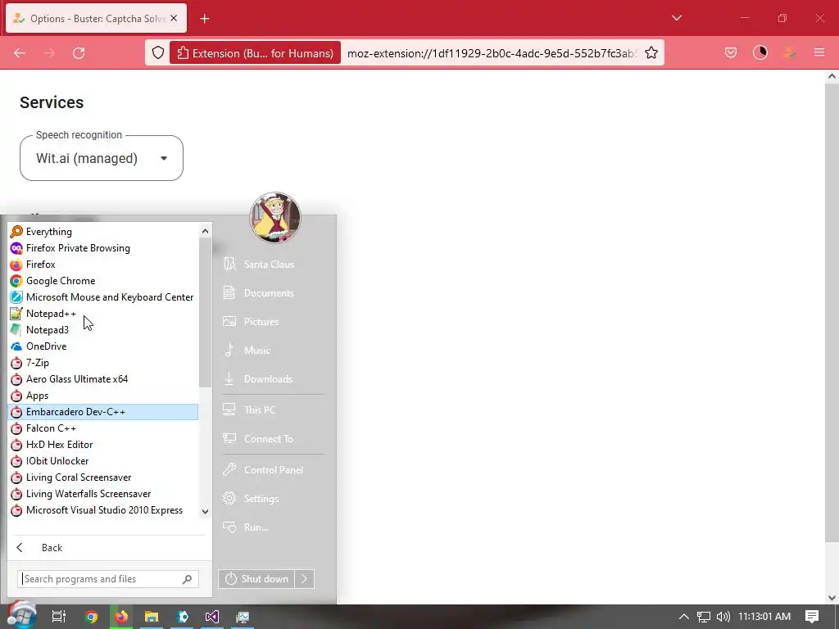Open the Firefox hamburger application menu

819,53
